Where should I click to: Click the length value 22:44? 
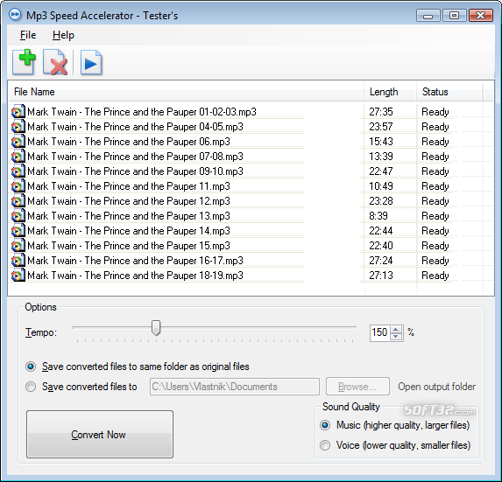pos(381,231)
